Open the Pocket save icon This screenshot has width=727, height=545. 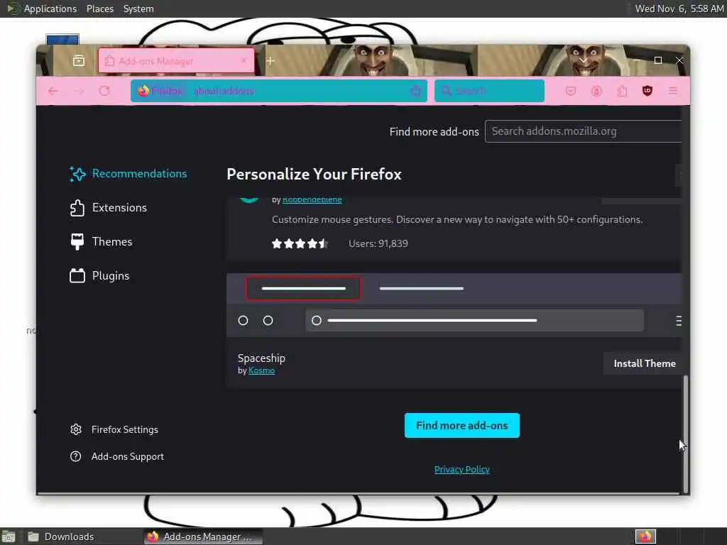(570, 91)
